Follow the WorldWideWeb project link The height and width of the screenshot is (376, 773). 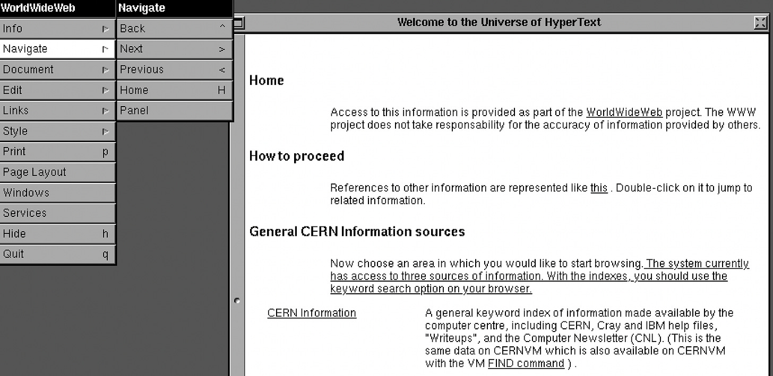[x=624, y=112]
